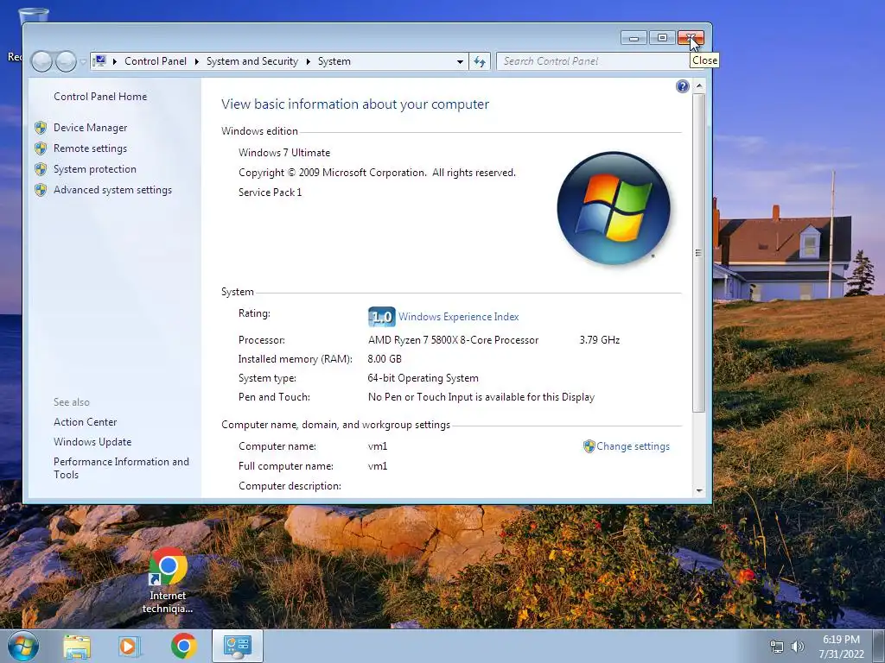Viewport: 885px width, 663px height.
Task: Minimize the System window
Action: [634, 38]
